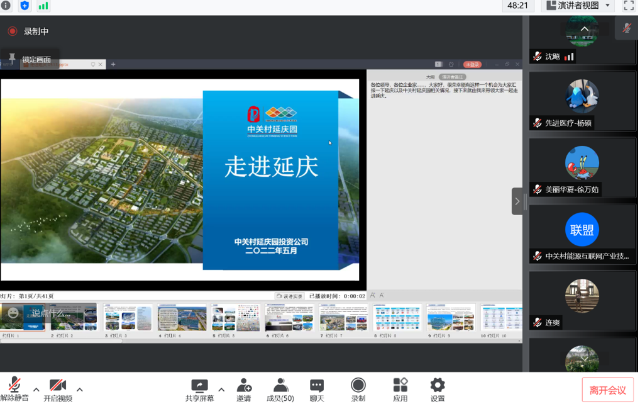
Task: Click the blue security shield icon
Action: tap(25, 6)
